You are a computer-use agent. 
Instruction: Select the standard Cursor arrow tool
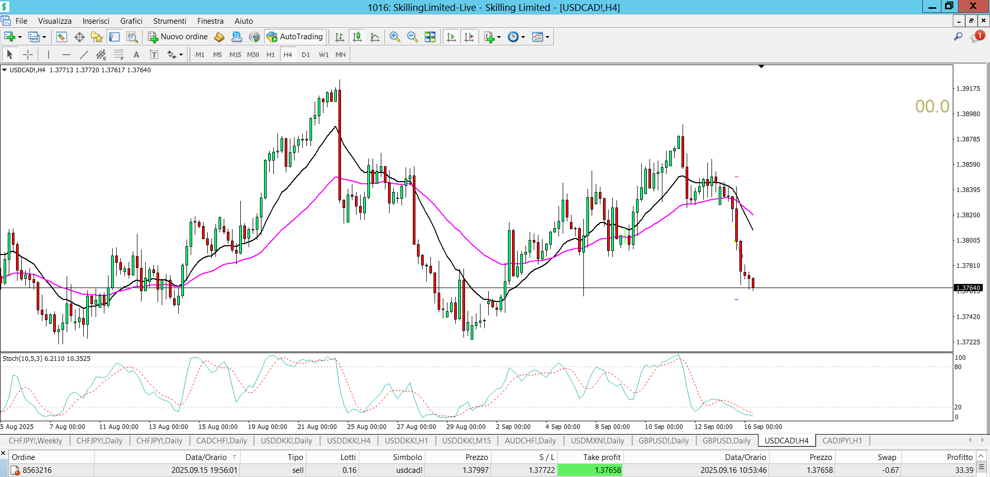click(10, 54)
